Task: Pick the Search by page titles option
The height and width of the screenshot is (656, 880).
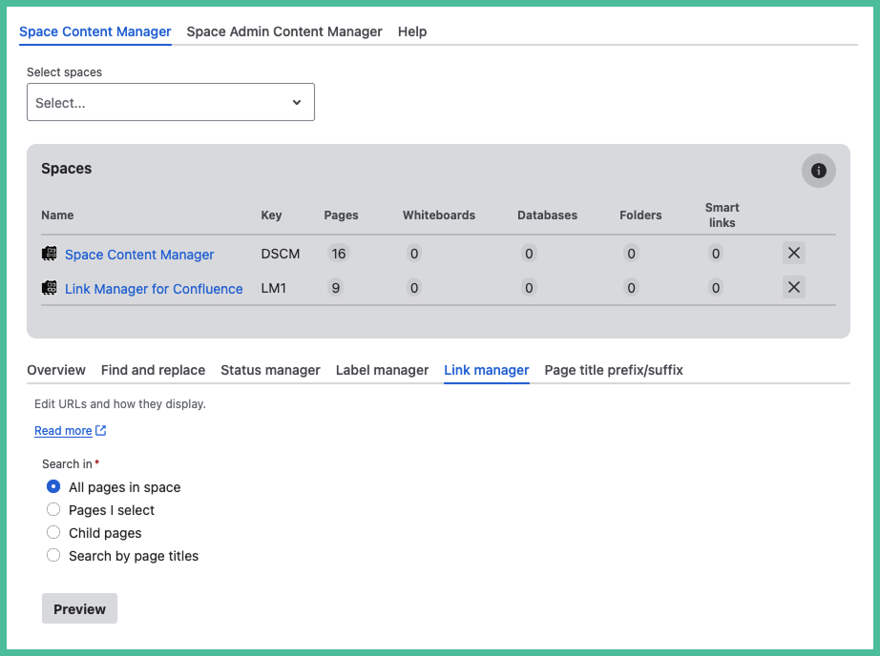Action: [53, 556]
